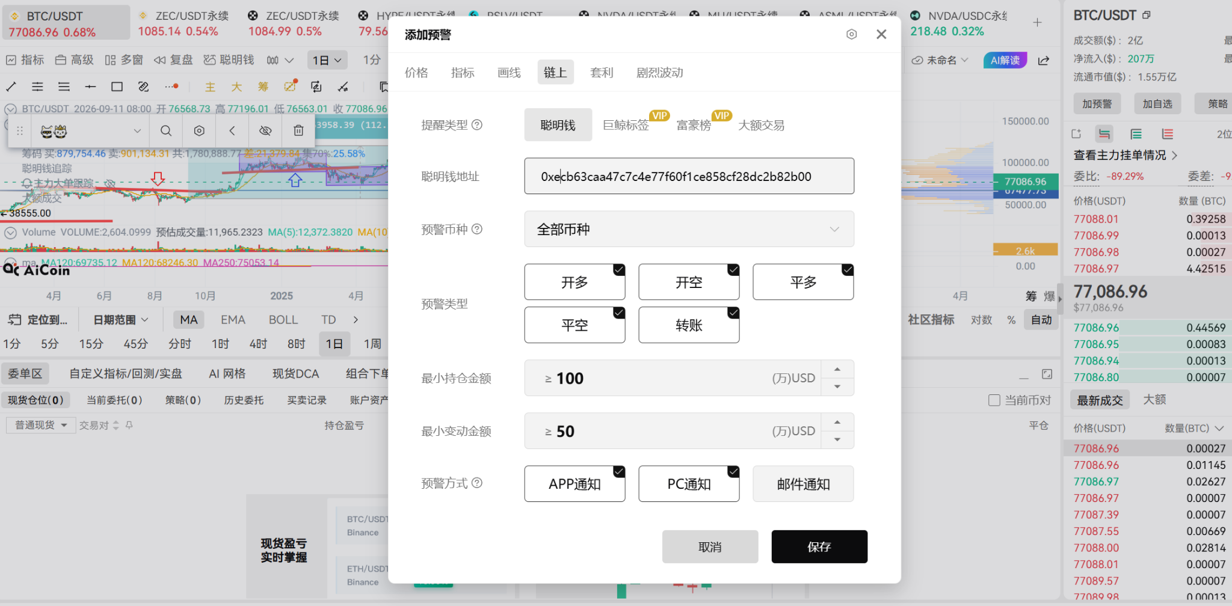Show combined buy-sell order book view icon
This screenshot has width=1232, height=606.
coord(1104,133)
